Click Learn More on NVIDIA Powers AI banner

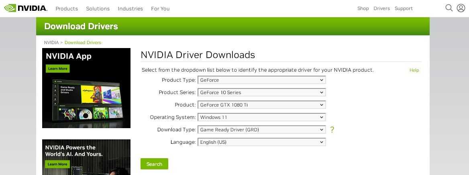point(57,164)
